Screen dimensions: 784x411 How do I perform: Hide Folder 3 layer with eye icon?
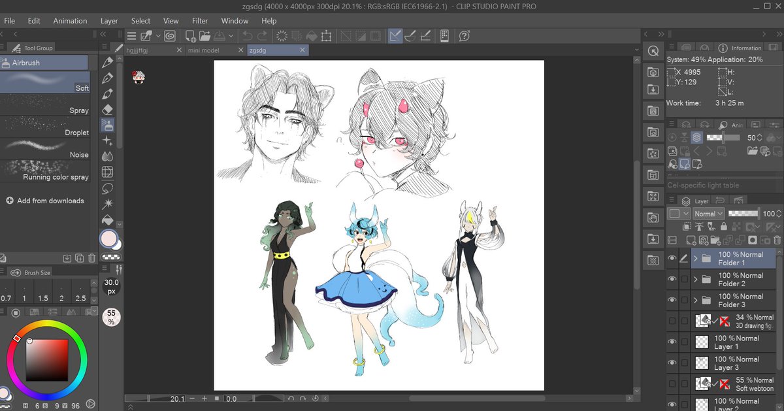coord(672,301)
